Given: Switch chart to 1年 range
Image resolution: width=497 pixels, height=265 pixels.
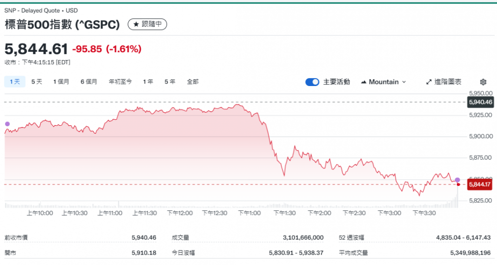Looking at the screenshot, I should 148,82.
